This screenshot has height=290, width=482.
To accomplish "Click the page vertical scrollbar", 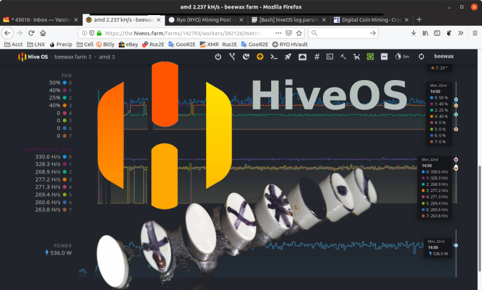I will [480, 218].
